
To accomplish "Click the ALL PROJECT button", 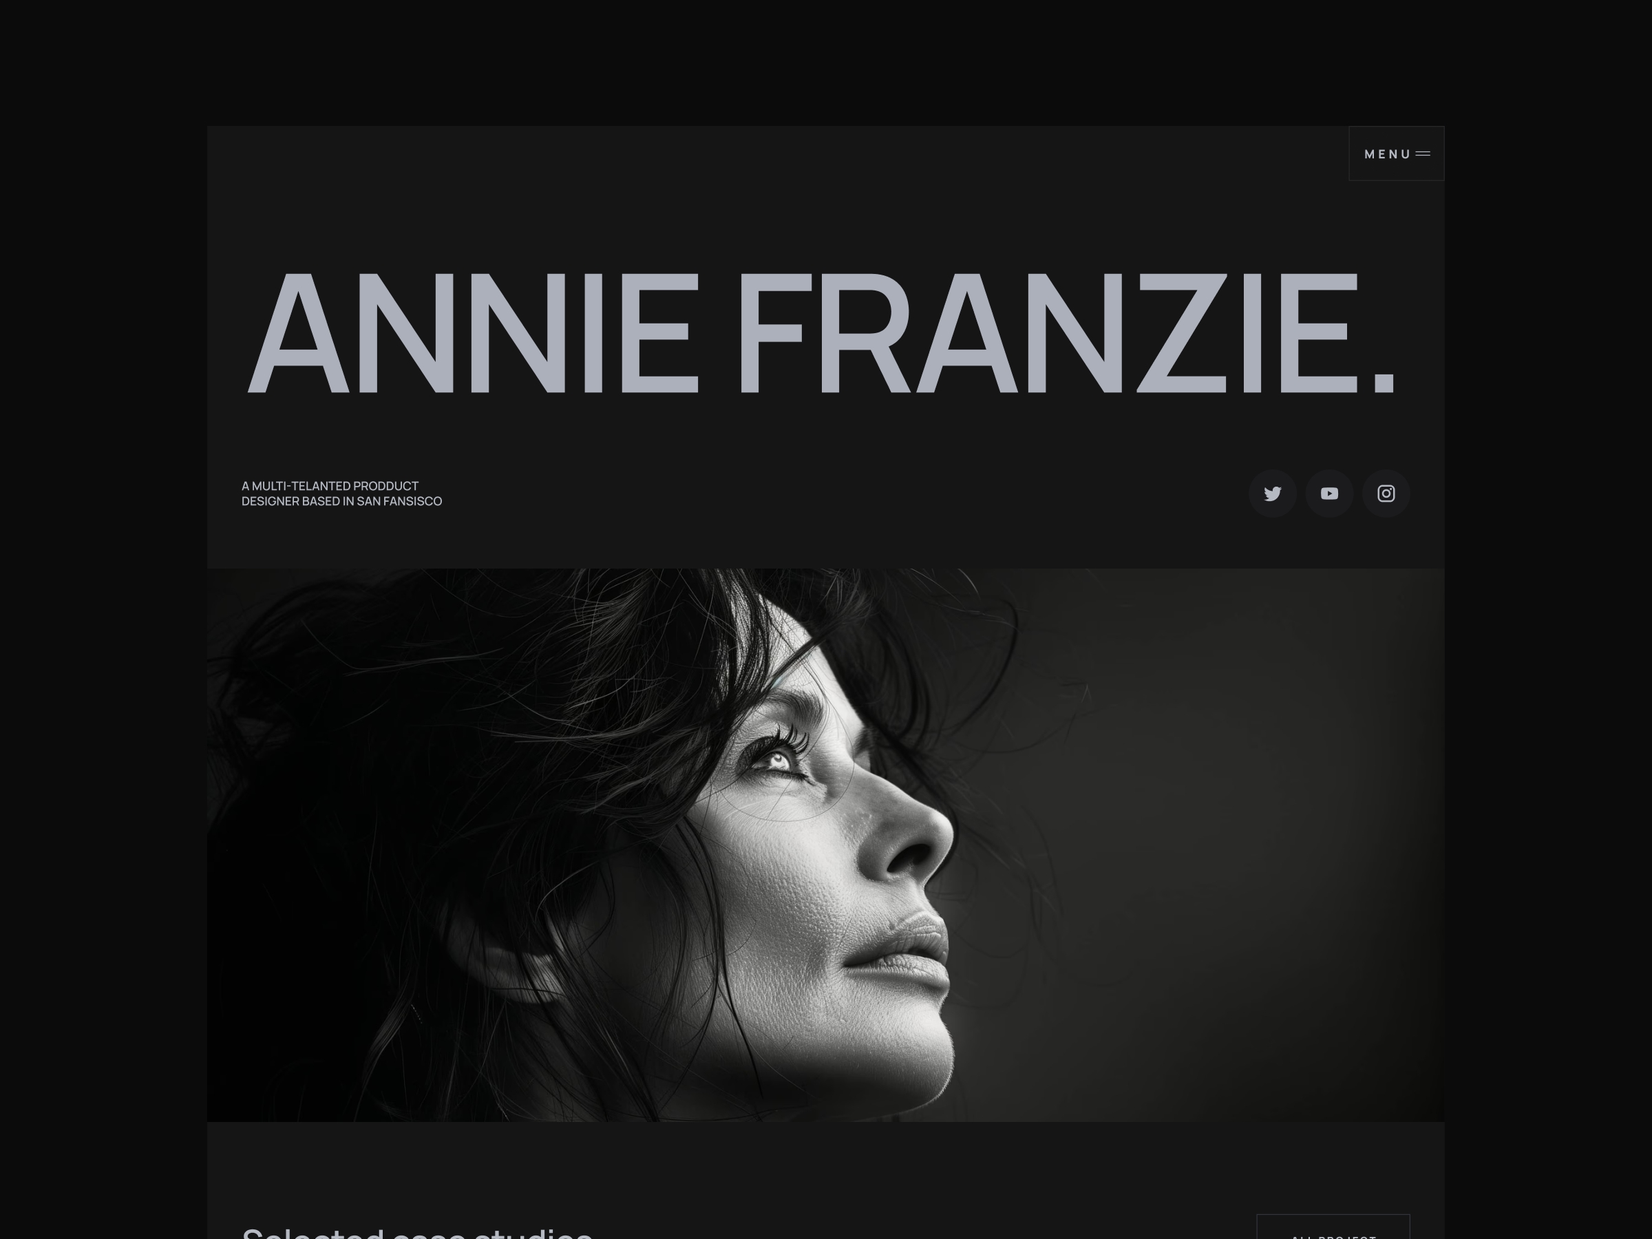I will pyautogui.click(x=1333, y=1229).
